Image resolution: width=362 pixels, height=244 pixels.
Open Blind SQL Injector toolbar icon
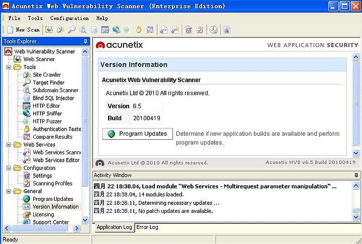[x=94, y=30]
